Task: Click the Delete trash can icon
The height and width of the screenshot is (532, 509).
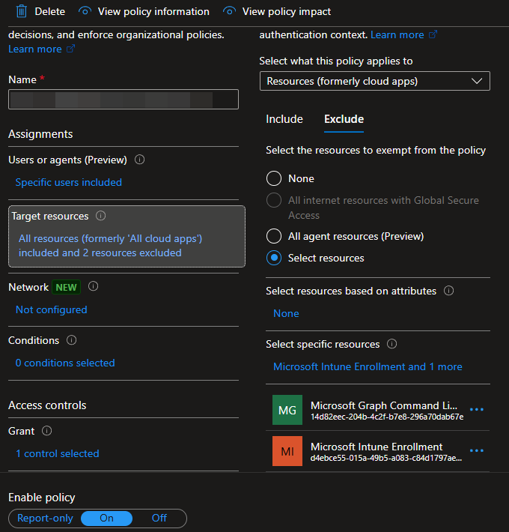Action: 22,11
